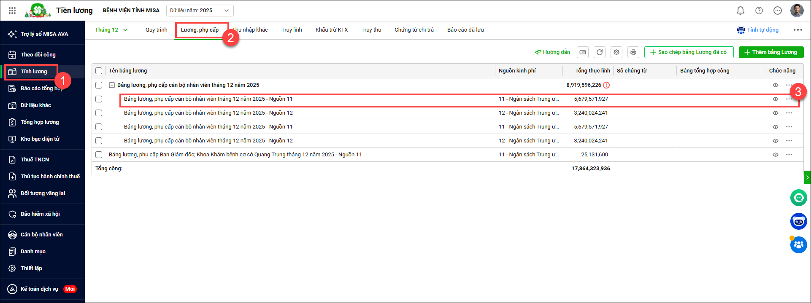Open the notifications bell
The image size is (811, 303).
pos(740,11)
